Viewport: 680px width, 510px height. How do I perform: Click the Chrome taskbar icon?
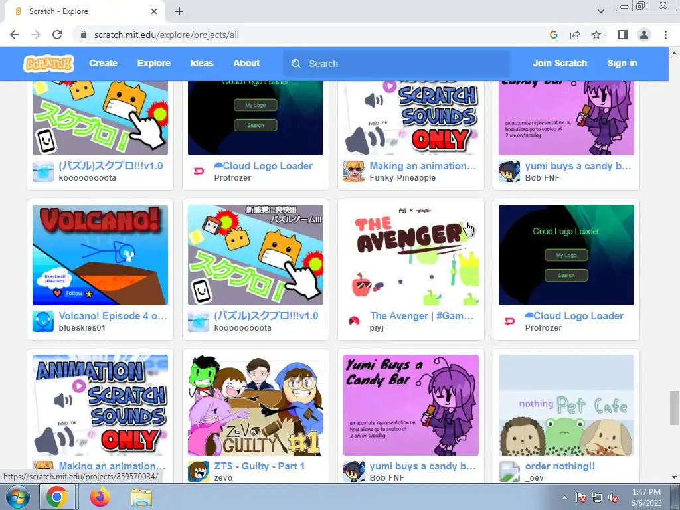pos(57,497)
